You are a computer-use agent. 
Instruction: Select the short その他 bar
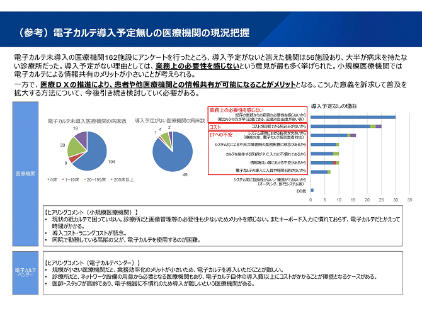coord(312,190)
